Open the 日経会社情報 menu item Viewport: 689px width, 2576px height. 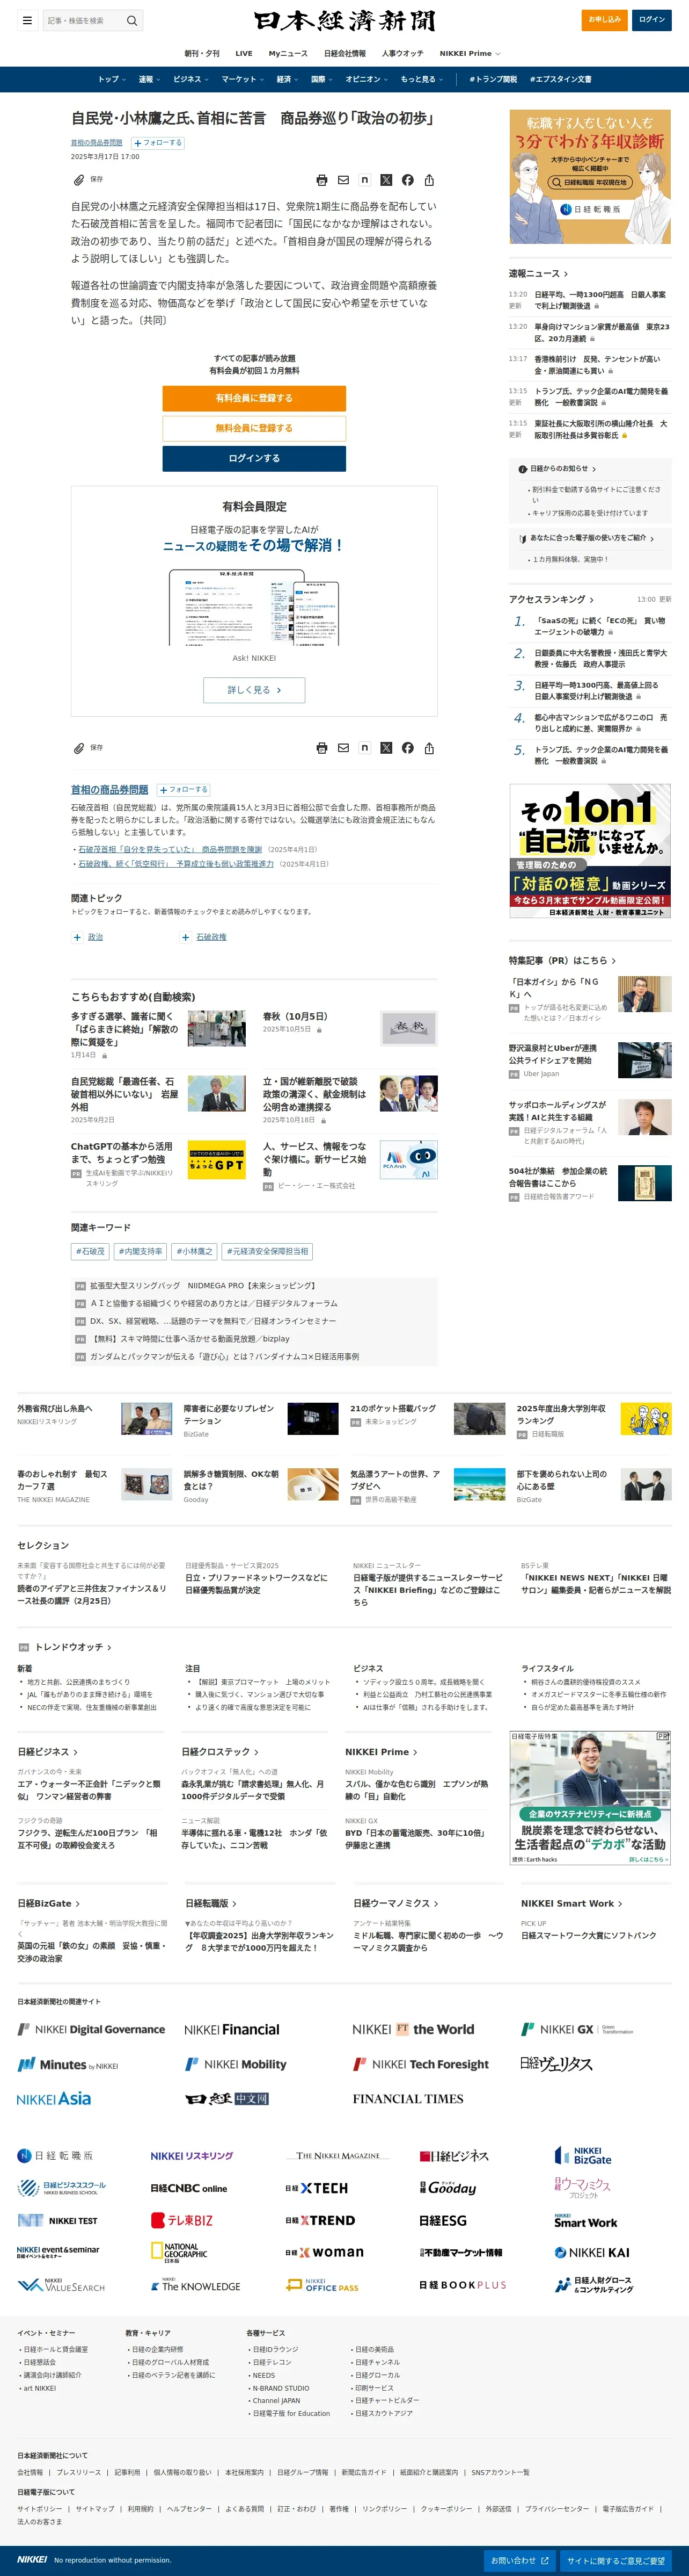344,53
